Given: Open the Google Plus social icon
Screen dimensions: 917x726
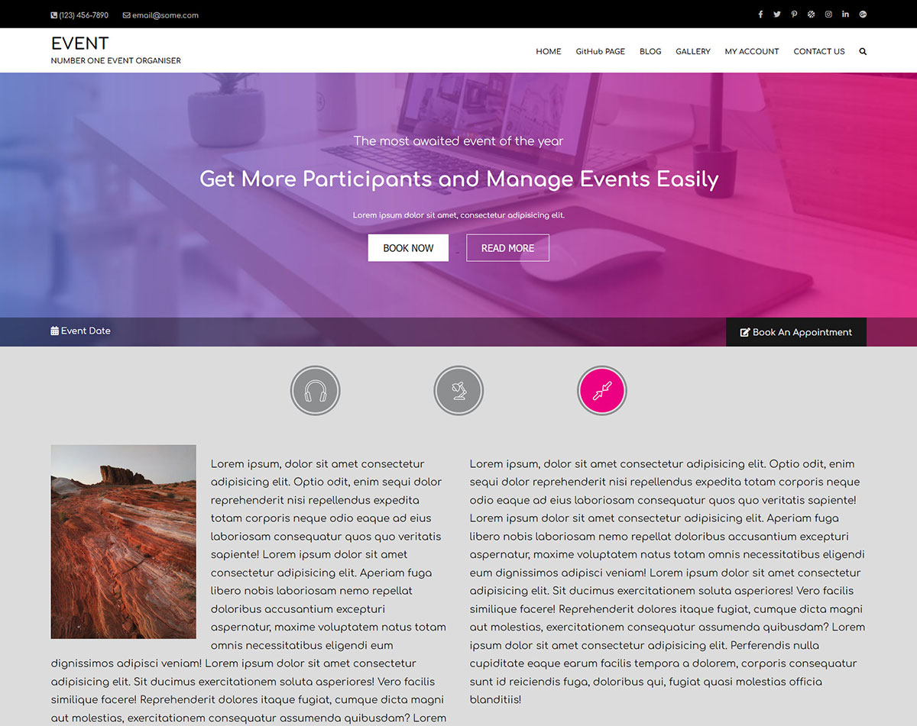Looking at the screenshot, I should click(863, 15).
